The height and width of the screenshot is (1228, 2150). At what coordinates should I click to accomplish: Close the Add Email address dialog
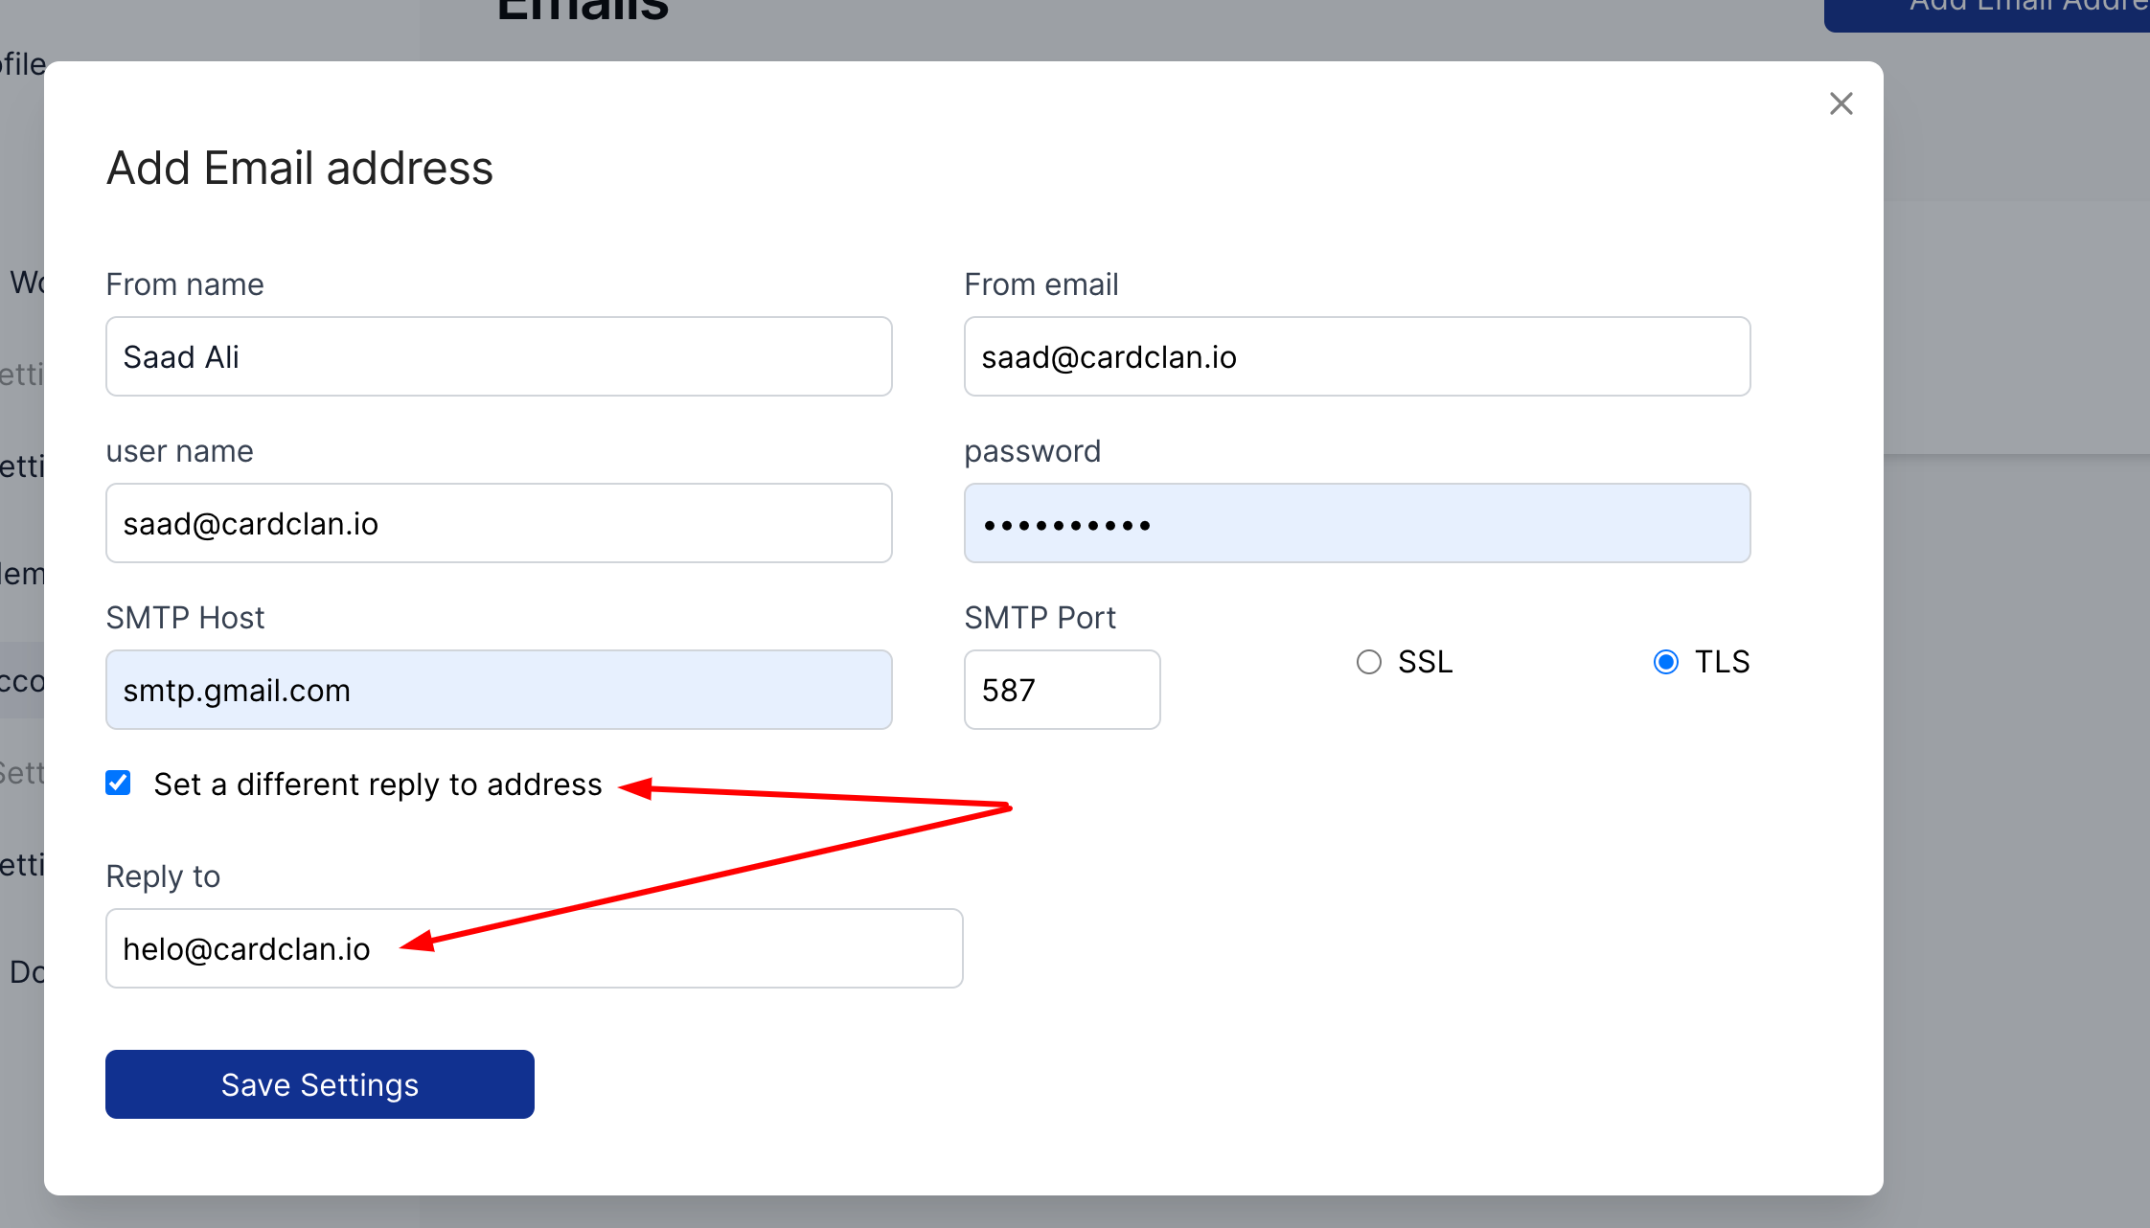(1840, 103)
